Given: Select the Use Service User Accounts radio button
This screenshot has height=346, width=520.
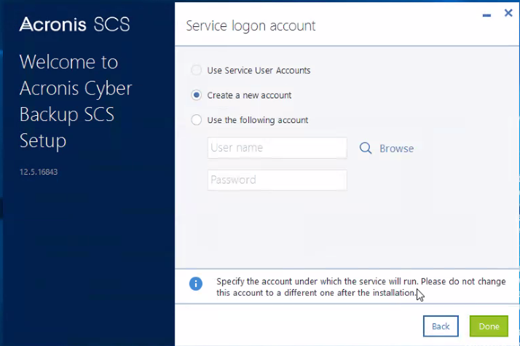Looking at the screenshot, I should point(197,71).
